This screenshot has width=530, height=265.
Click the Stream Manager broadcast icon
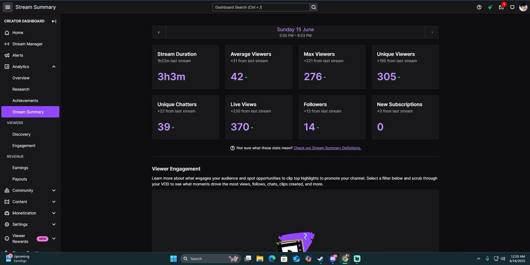pos(7,44)
